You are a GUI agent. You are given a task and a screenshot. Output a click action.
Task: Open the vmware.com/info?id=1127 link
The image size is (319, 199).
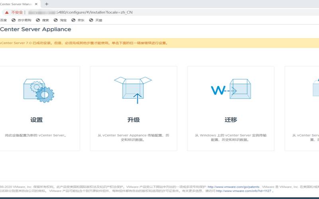point(244,191)
